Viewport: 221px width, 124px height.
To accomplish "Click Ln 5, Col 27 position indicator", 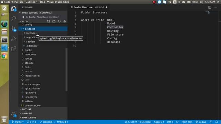I will (138, 122).
